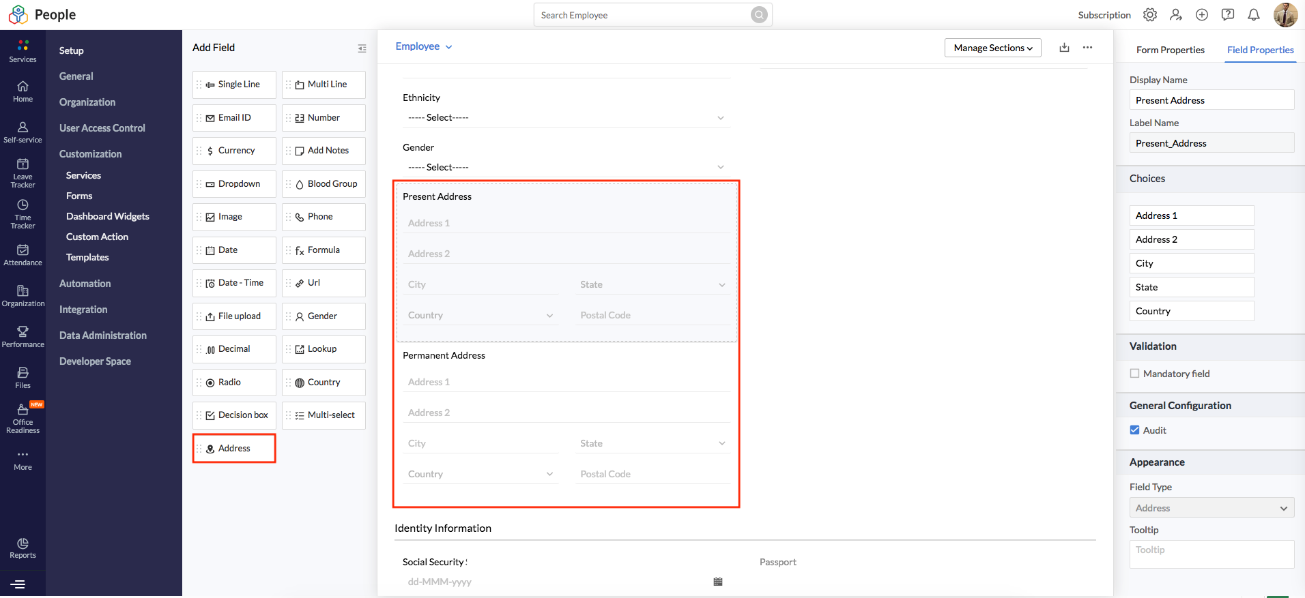Show More modules
Screen dimensions: 1305x598
point(23,460)
